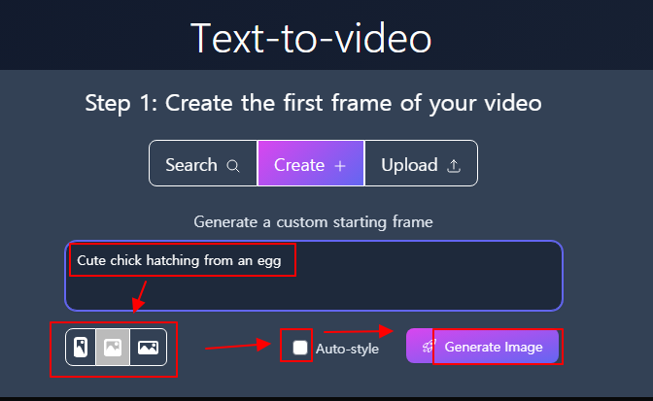Click the upload arrow icon
Screen dimensions: 653x401
[x=454, y=166]
